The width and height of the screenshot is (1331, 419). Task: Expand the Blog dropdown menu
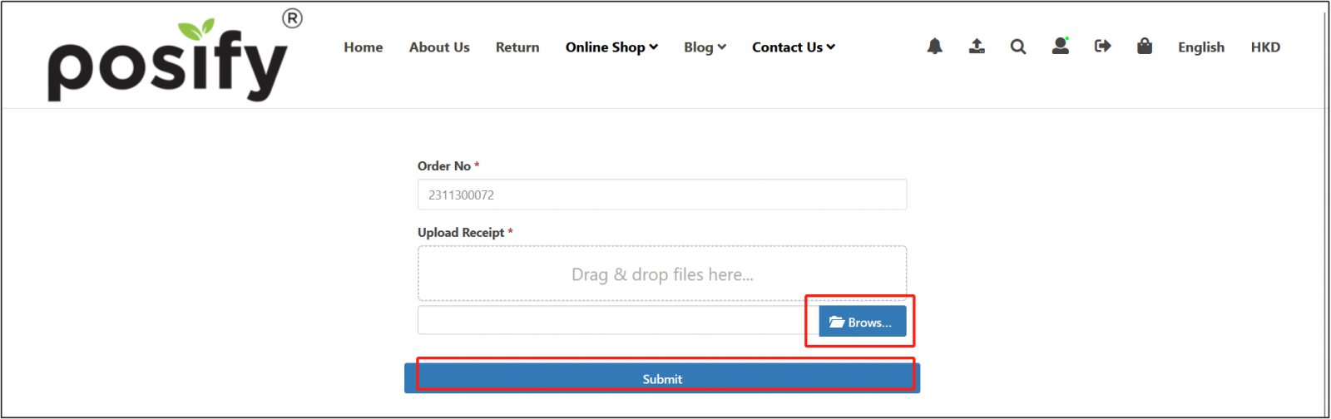[x=705, y=47]
